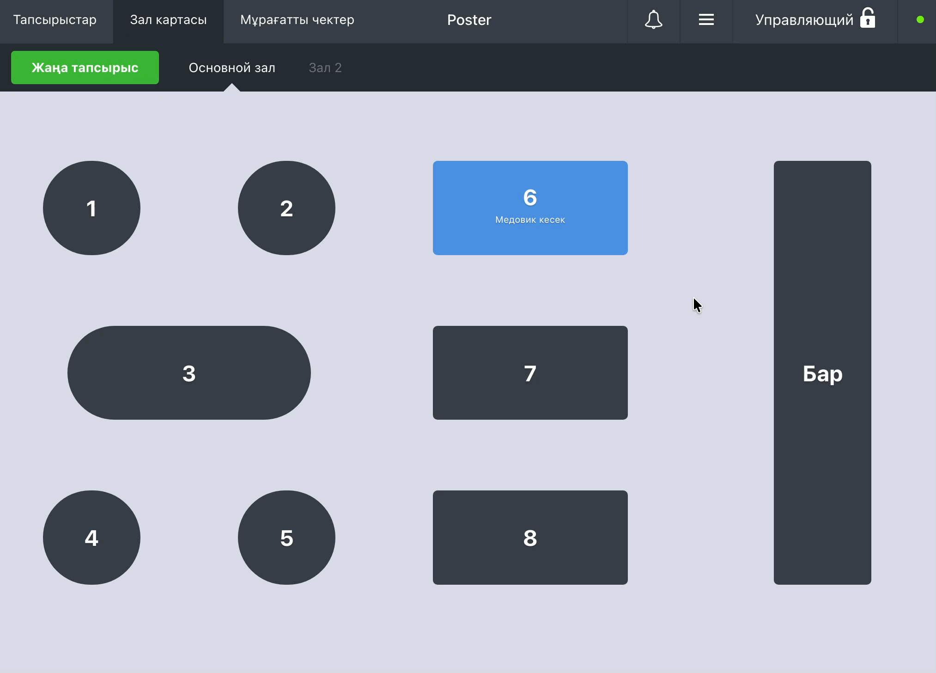
Task: Switch to Зал 2 hall
Action: (x=325, y=67)
